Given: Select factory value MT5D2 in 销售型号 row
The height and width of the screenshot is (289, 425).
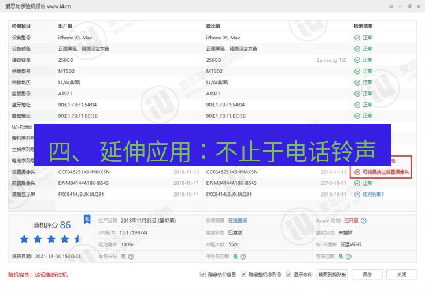Looking at the screenshot, I should (66, 71).
